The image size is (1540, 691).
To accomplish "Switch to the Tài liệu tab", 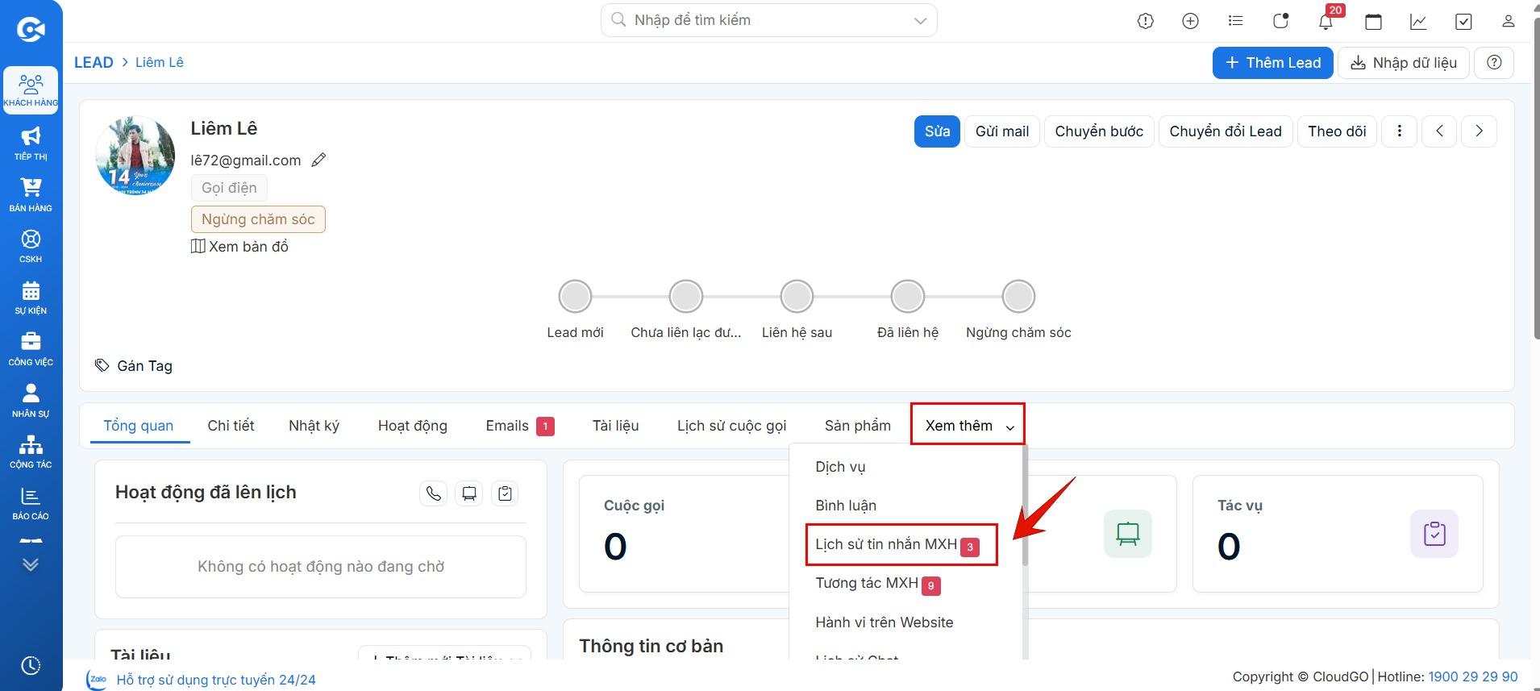I will click(616, 426).
